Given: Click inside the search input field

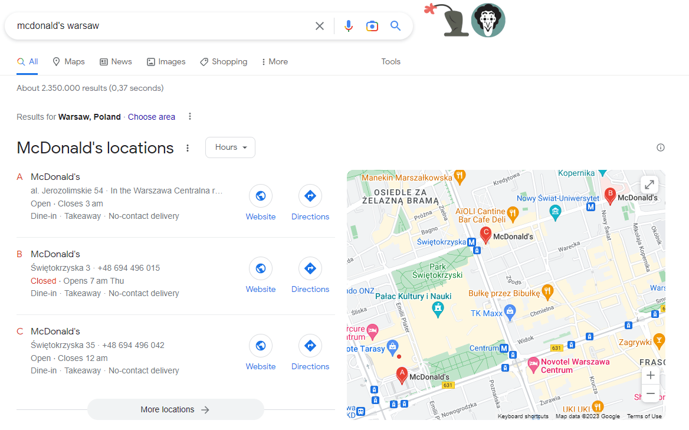Looking at the screenshot, I should (x=159, y=26).
